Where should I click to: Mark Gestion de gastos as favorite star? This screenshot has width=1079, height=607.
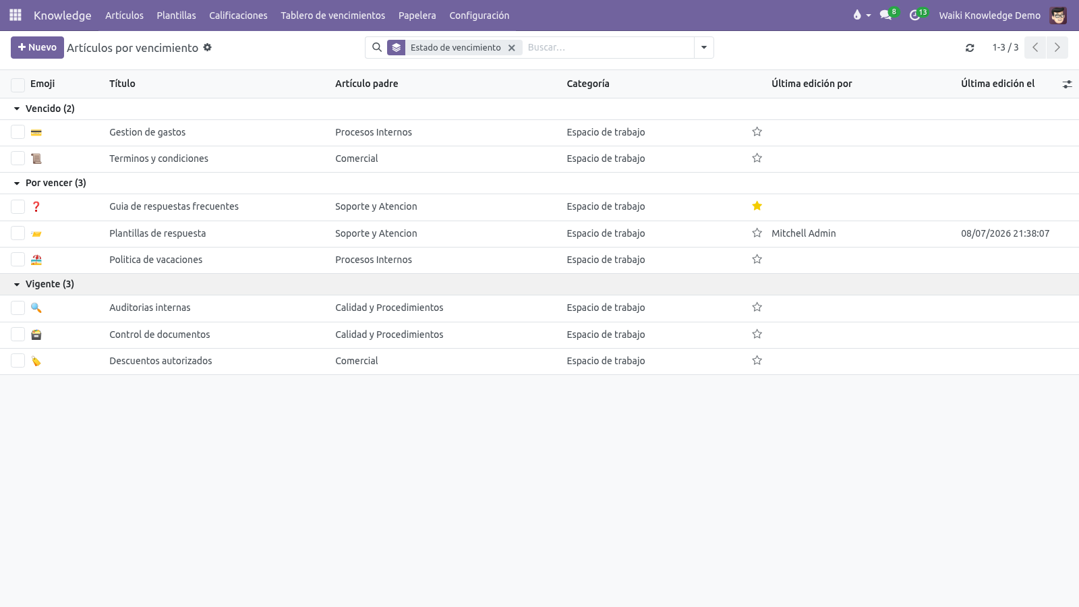click(x=757, y=132)
